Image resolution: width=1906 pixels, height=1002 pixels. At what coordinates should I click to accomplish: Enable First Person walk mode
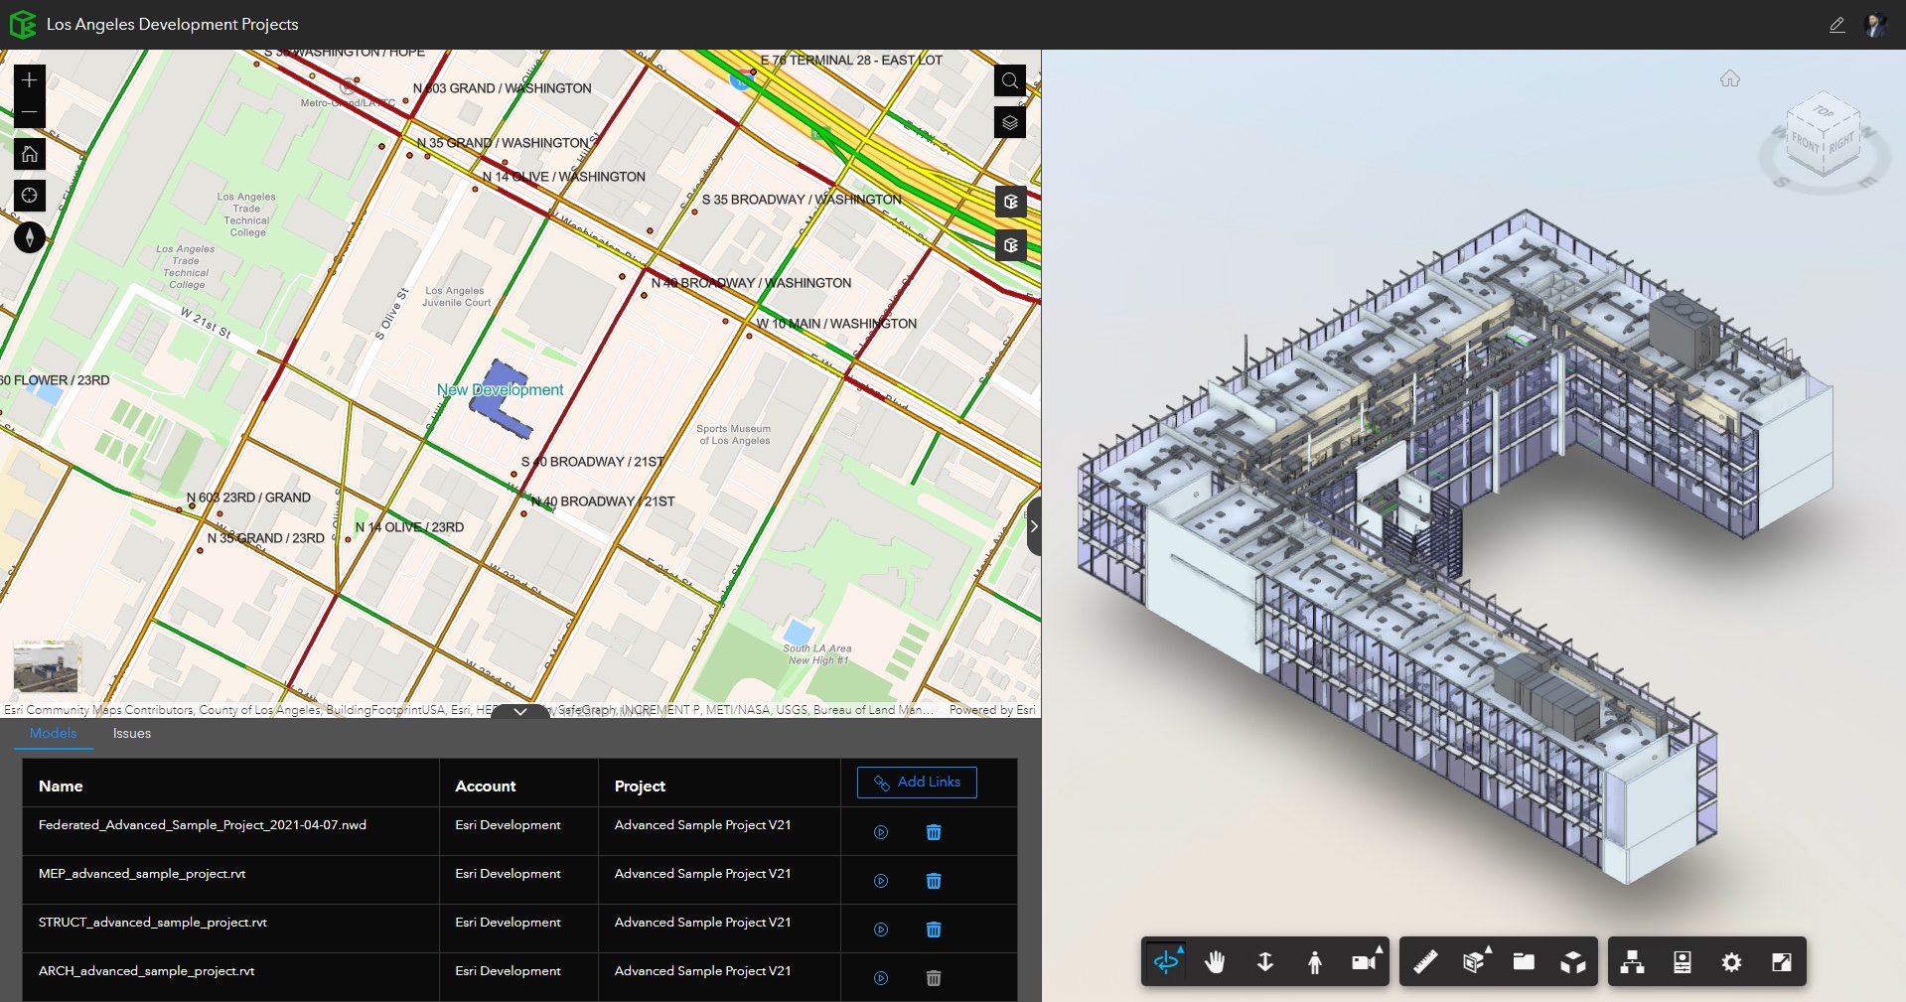click(1315, 961)
